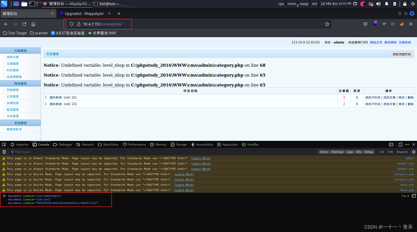417x232 pixels.
Task: Open 垃圾箱管理 in the sidebar
Action: 14,77
